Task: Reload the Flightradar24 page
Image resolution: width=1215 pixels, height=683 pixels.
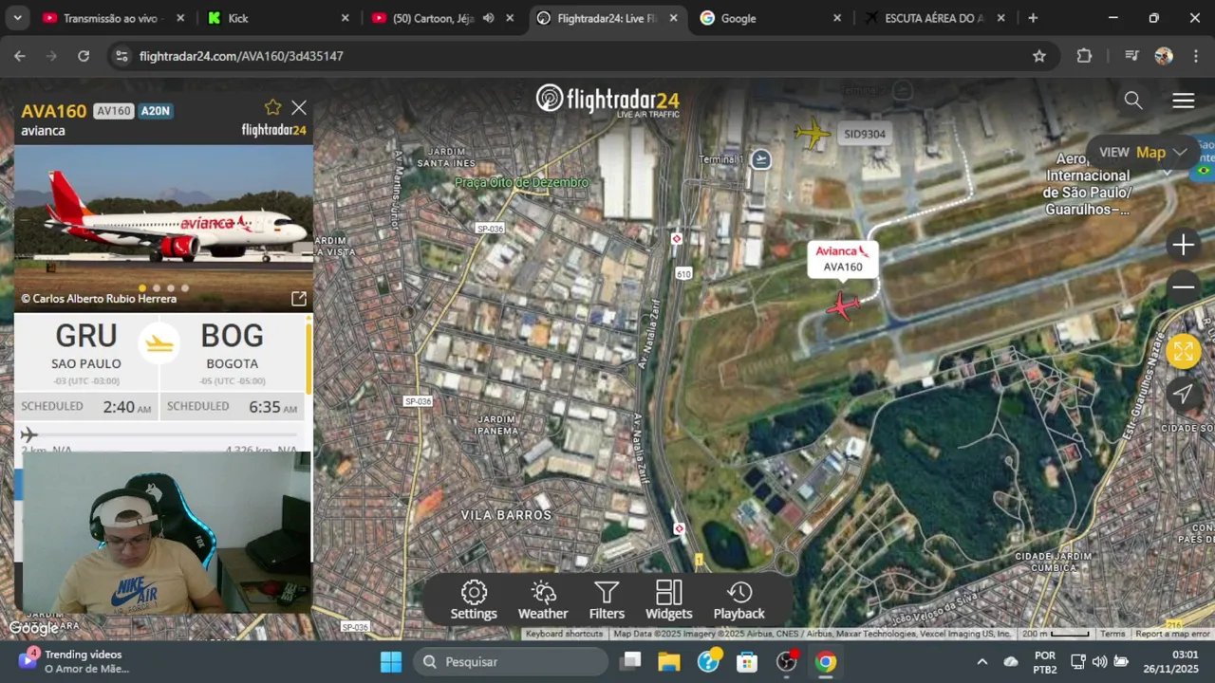Action: click(x=84, y=56)
